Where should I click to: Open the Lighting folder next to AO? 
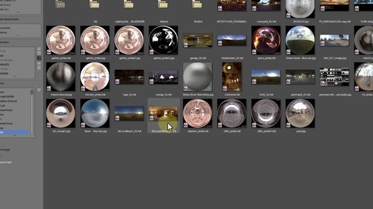click(x=129, y=4)
